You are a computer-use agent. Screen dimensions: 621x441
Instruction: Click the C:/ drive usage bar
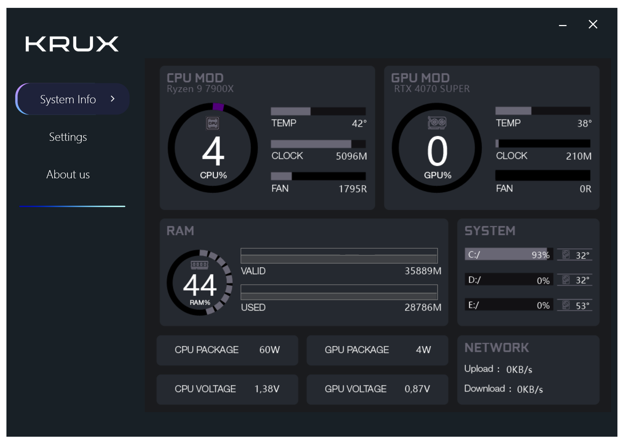coord(508,254)
